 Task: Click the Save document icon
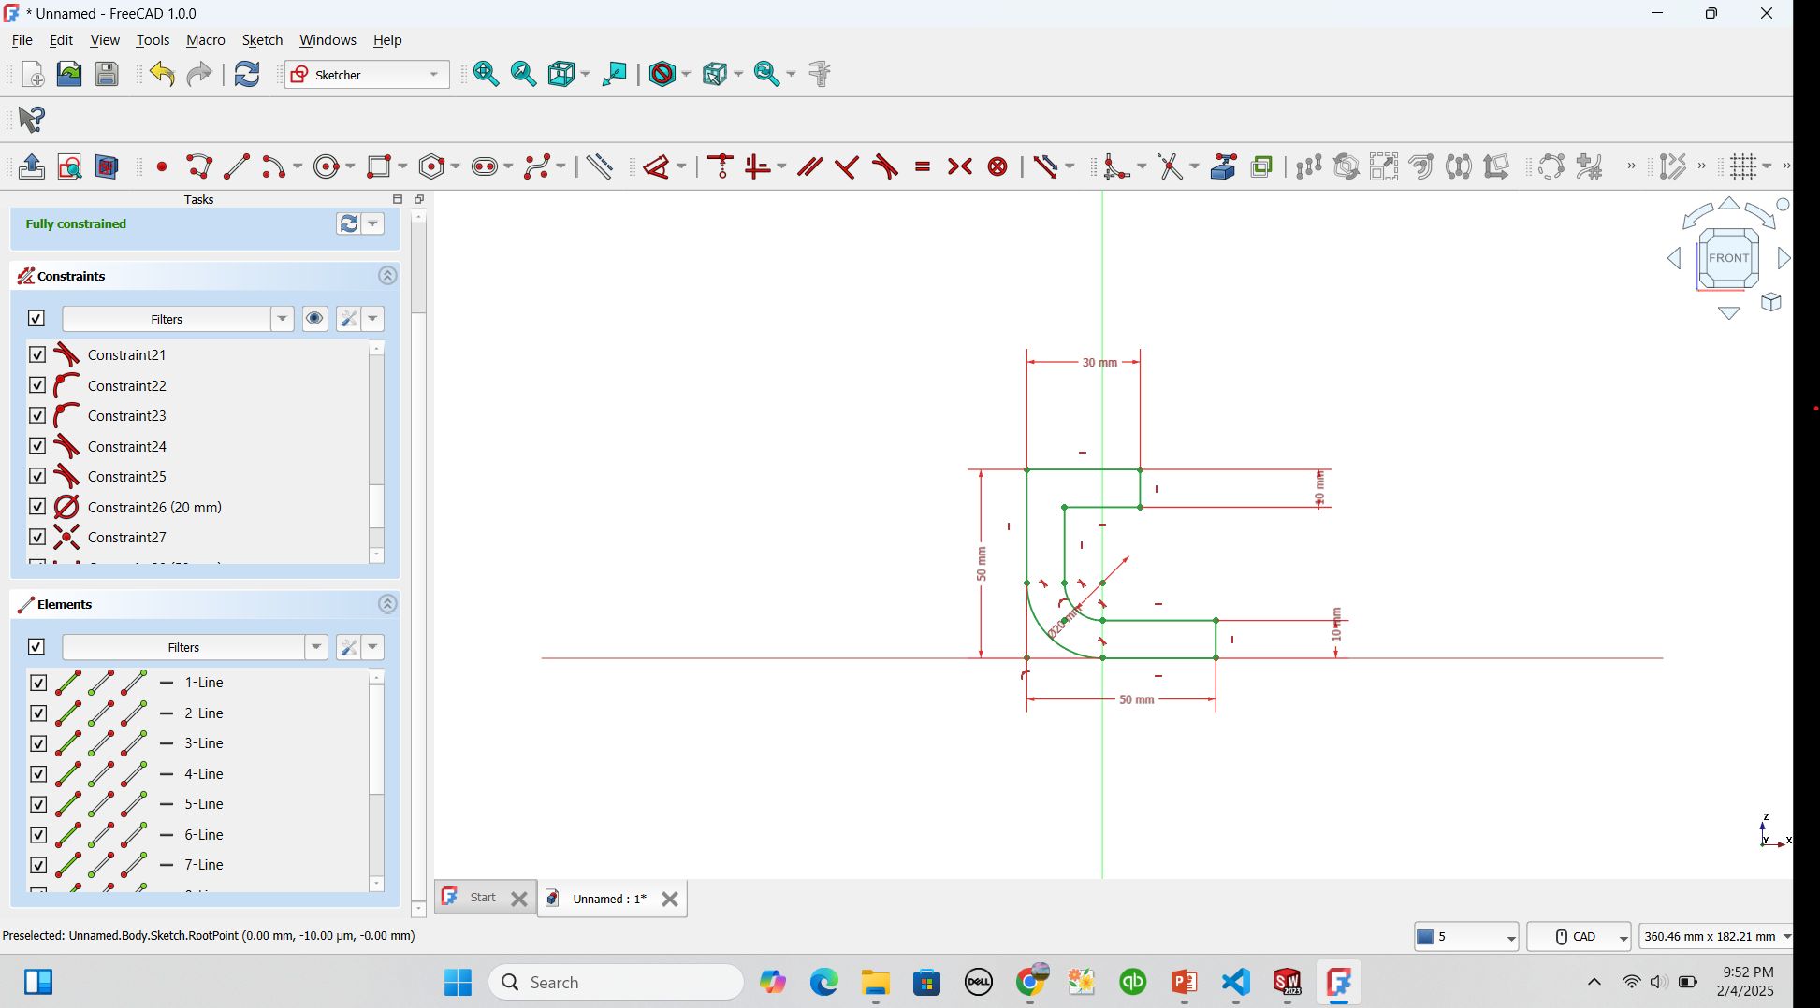point(107,74)
